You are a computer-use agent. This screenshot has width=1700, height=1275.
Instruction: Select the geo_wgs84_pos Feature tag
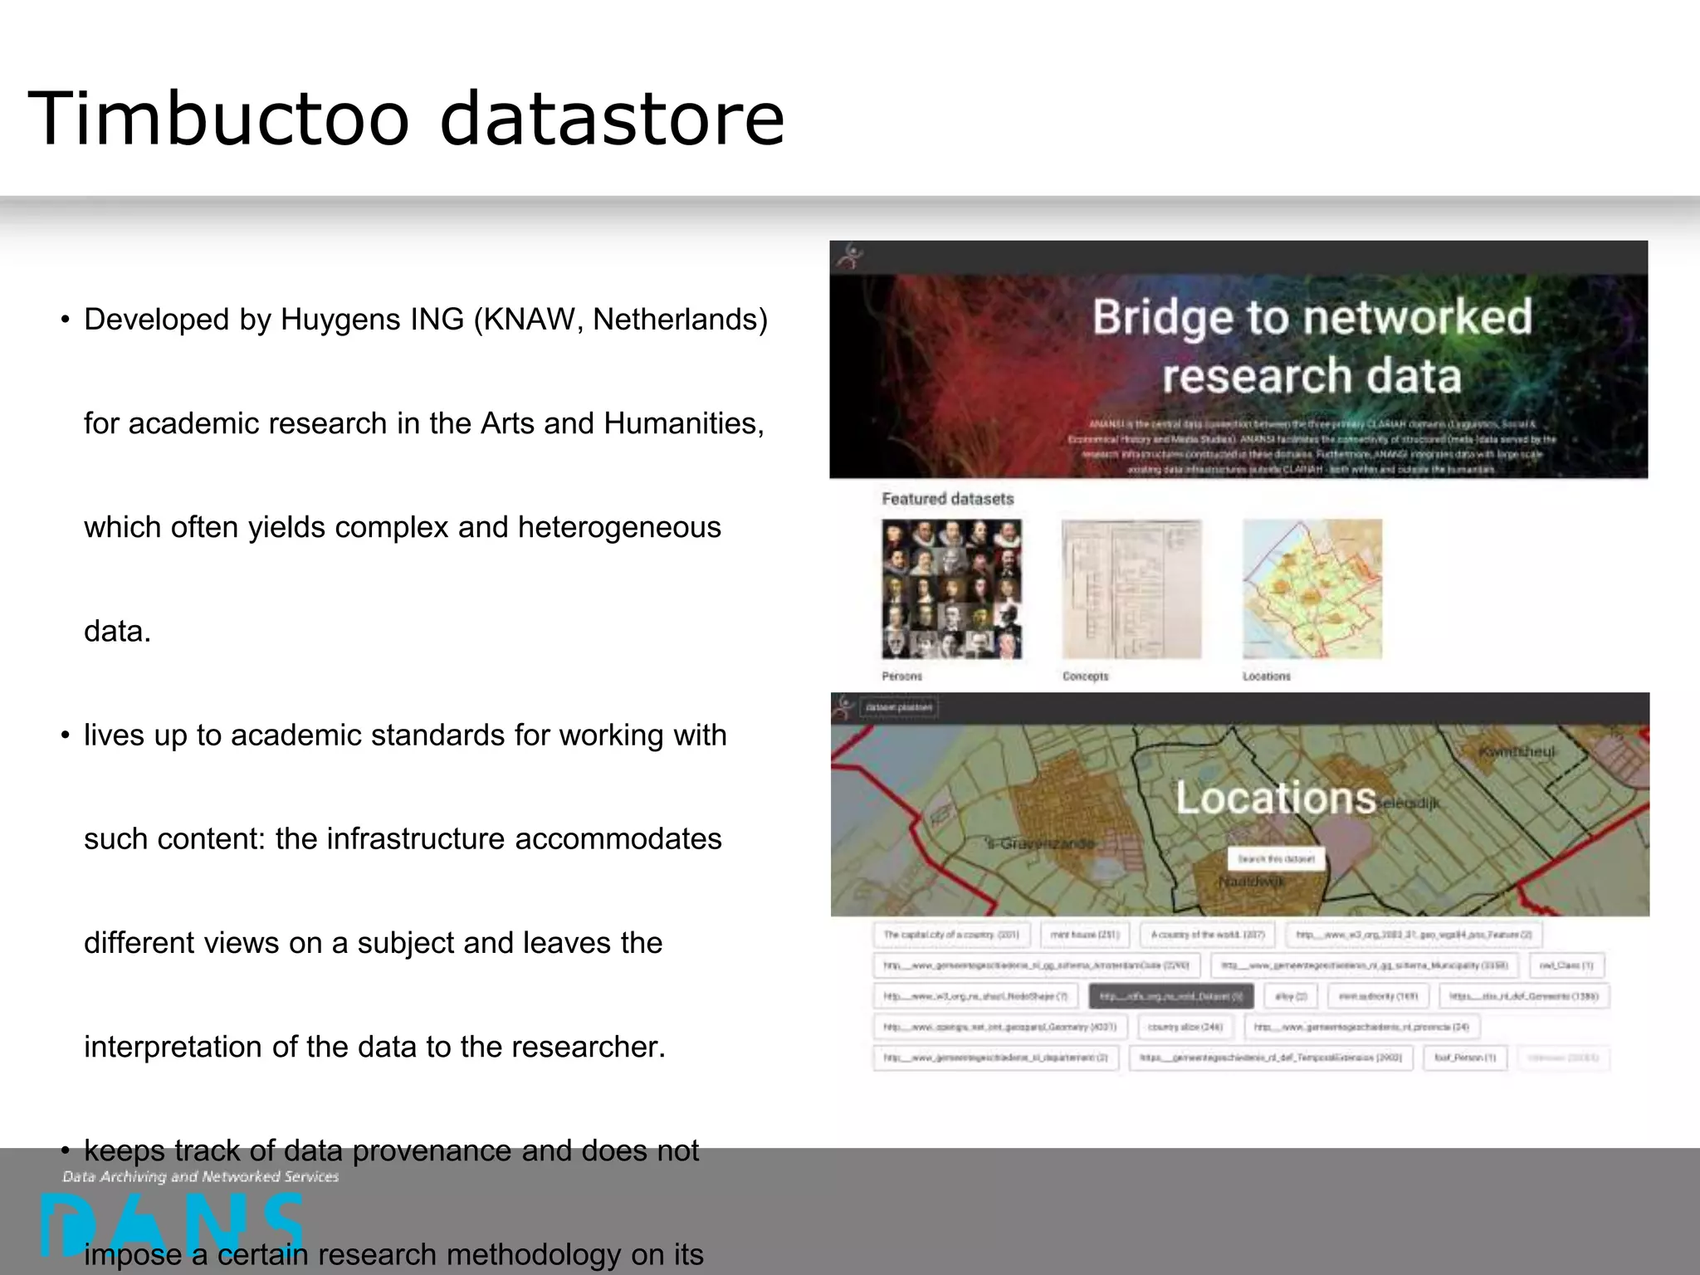click(1414, 935)
